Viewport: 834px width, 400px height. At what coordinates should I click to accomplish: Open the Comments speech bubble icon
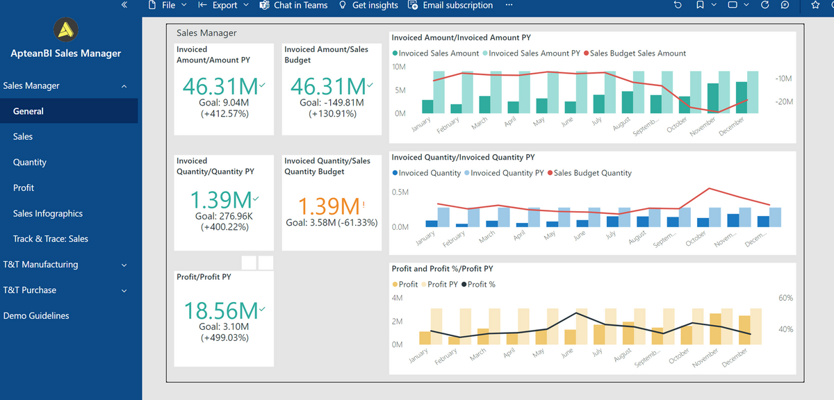(785, 5)
